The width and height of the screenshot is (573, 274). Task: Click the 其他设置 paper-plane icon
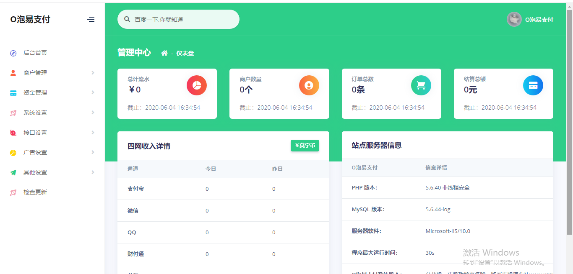pyautogui.click(x=13, y=172)
